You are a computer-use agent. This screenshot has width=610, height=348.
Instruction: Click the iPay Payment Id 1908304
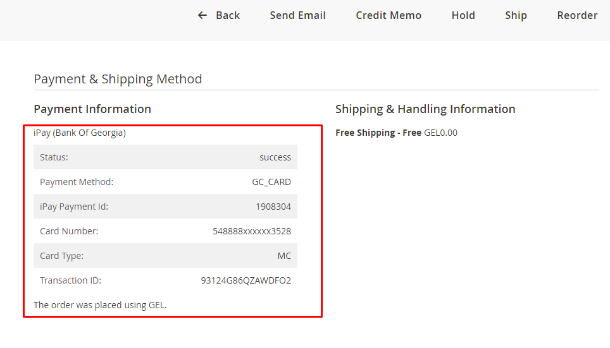pos(273,207)
